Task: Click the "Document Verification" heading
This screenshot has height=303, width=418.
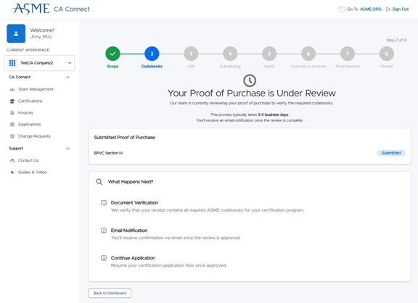Action: (134, 203)
